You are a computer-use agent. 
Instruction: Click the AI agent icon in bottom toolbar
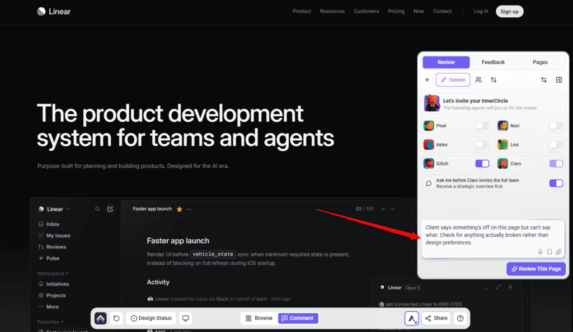[411, 318]
